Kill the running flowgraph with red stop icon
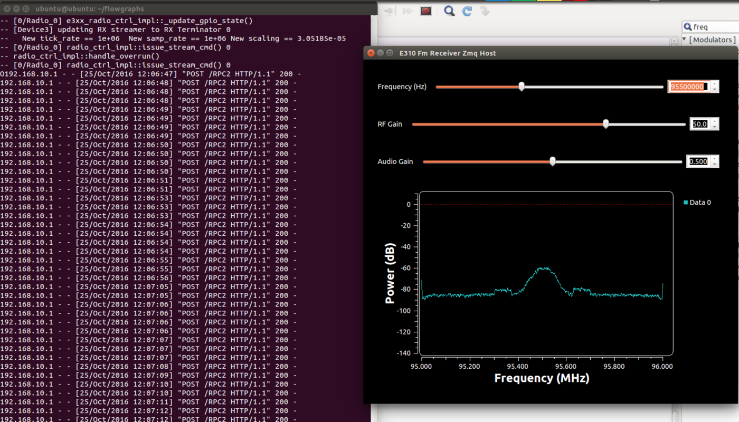This screenshot has width=739, height=422. (425, 11)
